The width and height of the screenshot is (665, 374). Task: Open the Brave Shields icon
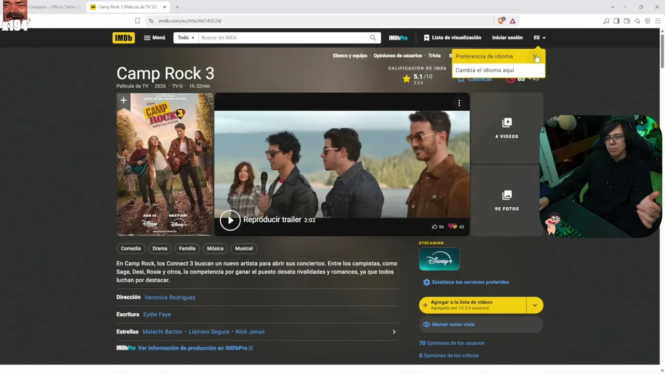point(501,21)
